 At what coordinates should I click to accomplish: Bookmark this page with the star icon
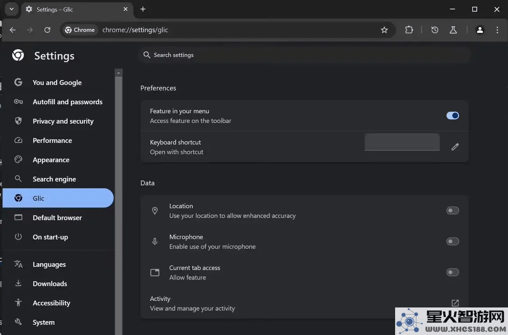(384, 30)
